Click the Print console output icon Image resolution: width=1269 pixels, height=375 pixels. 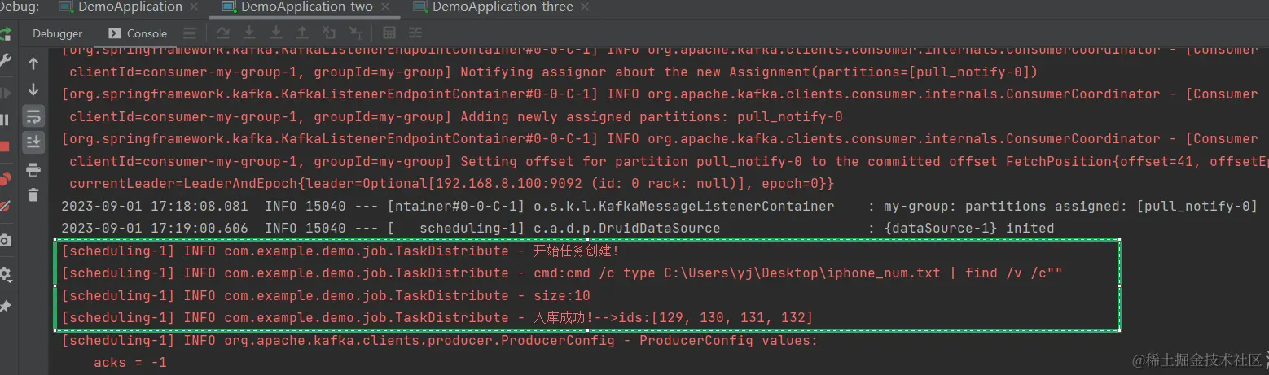pos(33,170)
